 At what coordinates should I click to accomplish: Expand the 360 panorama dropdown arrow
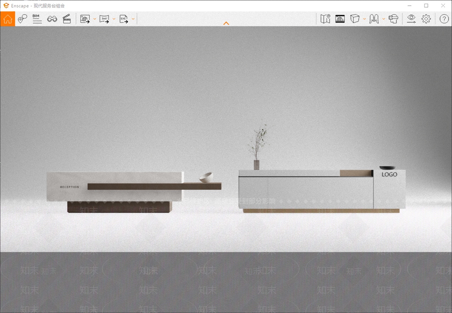[x=114, y=19]
